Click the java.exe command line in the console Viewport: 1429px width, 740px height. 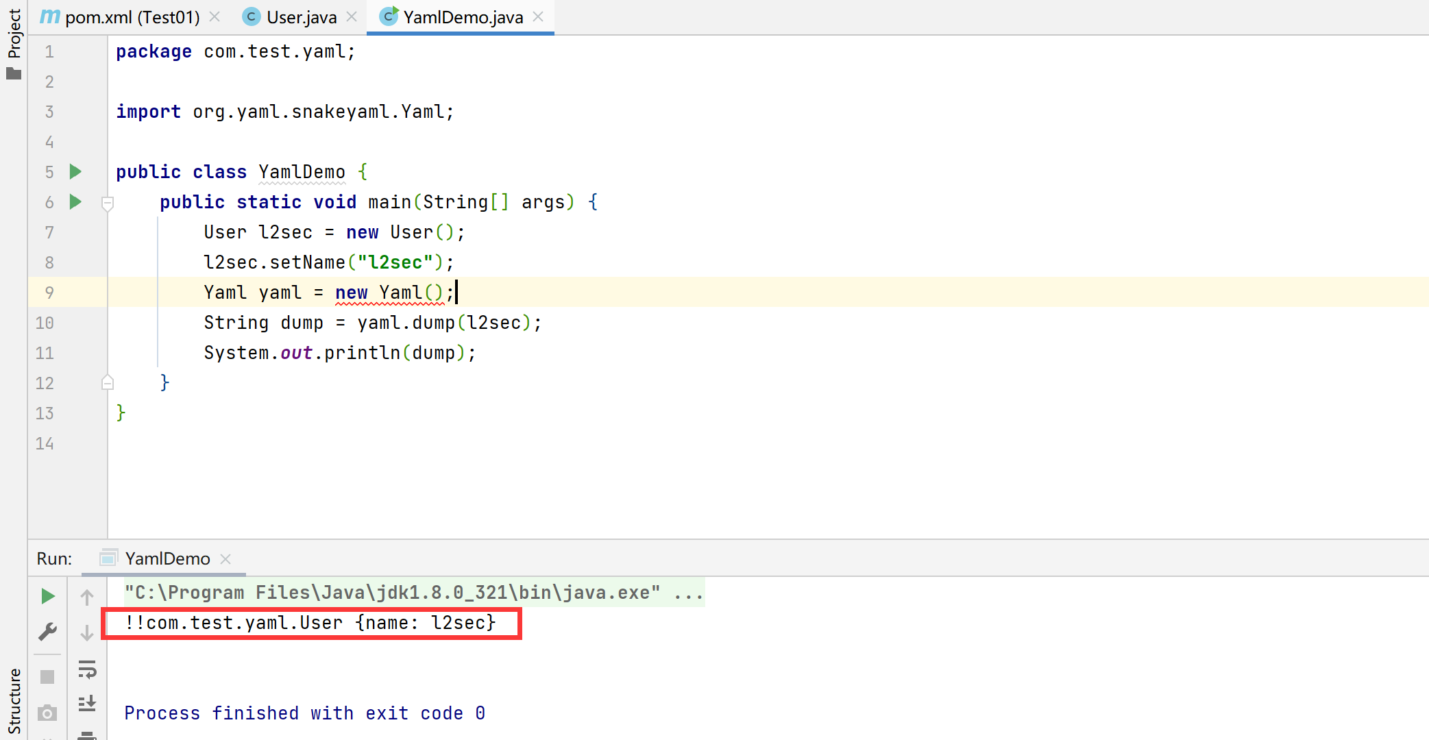(x=414, y=593)
